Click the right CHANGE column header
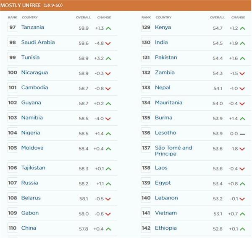 [238, 17]
